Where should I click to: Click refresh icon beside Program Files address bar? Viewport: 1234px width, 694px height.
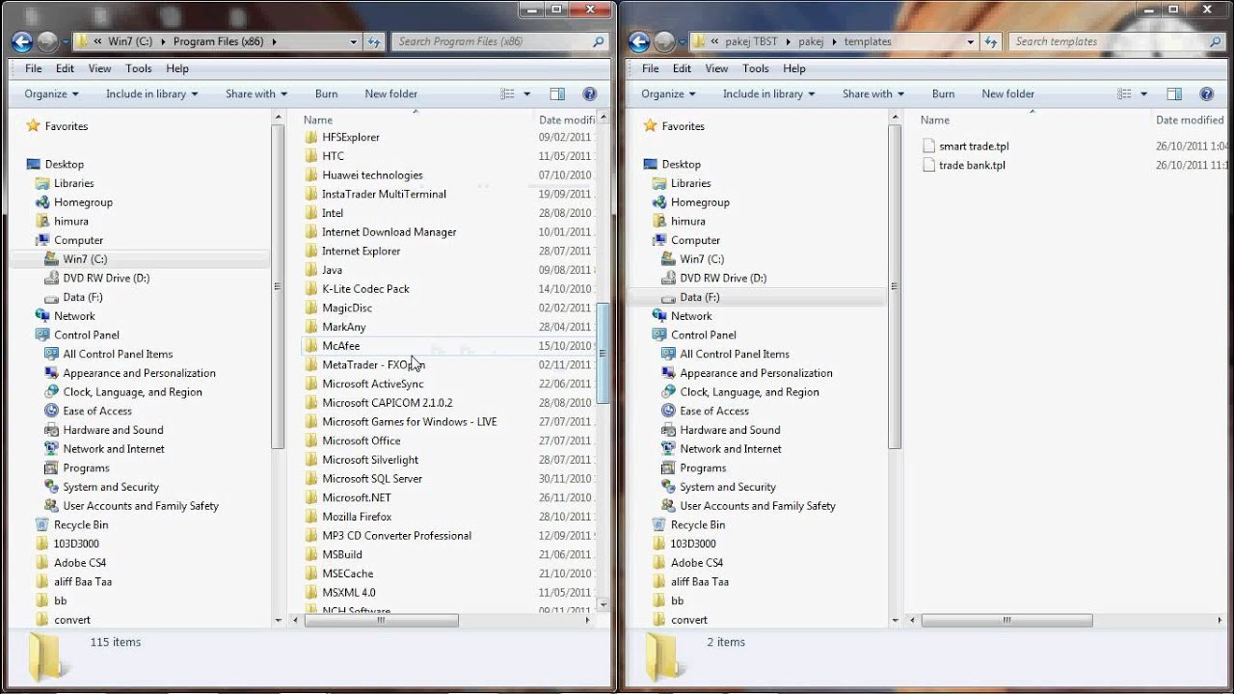[375, 41]
